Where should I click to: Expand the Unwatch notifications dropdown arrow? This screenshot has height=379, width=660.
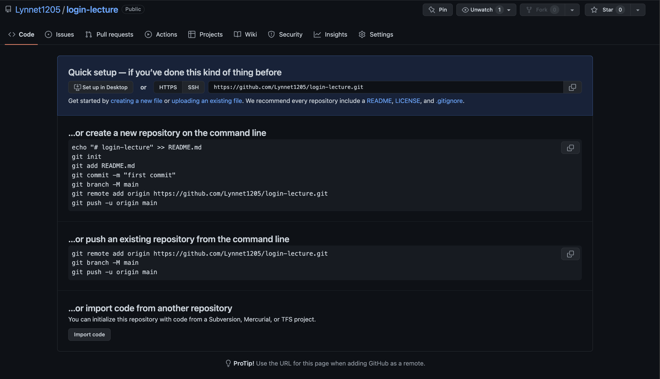[x=509, y=10]
